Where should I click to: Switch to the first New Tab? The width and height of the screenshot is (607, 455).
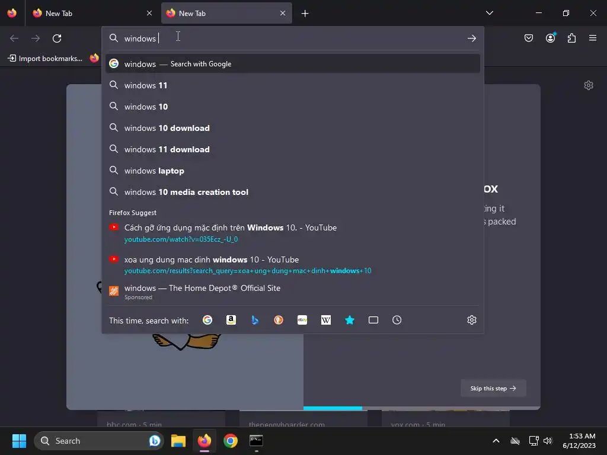point(92,13)
